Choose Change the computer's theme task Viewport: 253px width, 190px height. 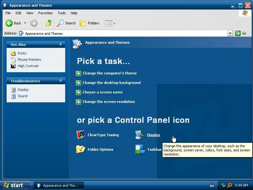tap(109, 73)
